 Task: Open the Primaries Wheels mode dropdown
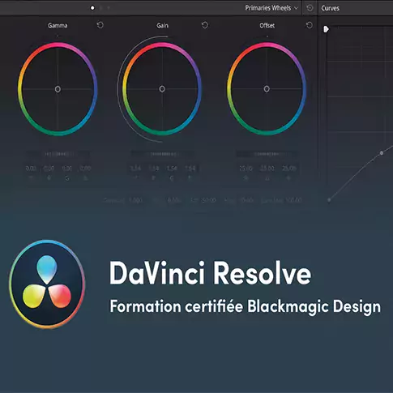(271, 8)
